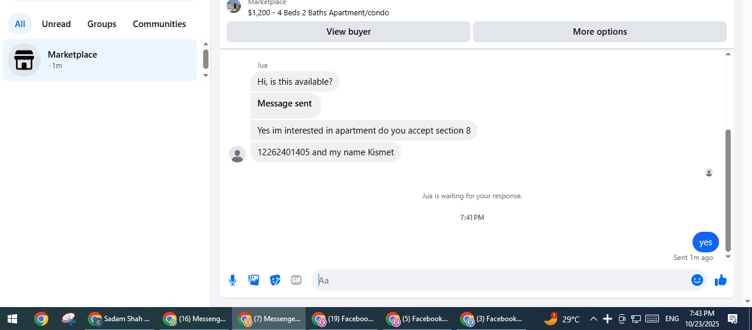The height and width of the screenshot is (330, 752).
Task: Switch to the Unread tab
Action: pyautogui.click(x=56, y=24)
